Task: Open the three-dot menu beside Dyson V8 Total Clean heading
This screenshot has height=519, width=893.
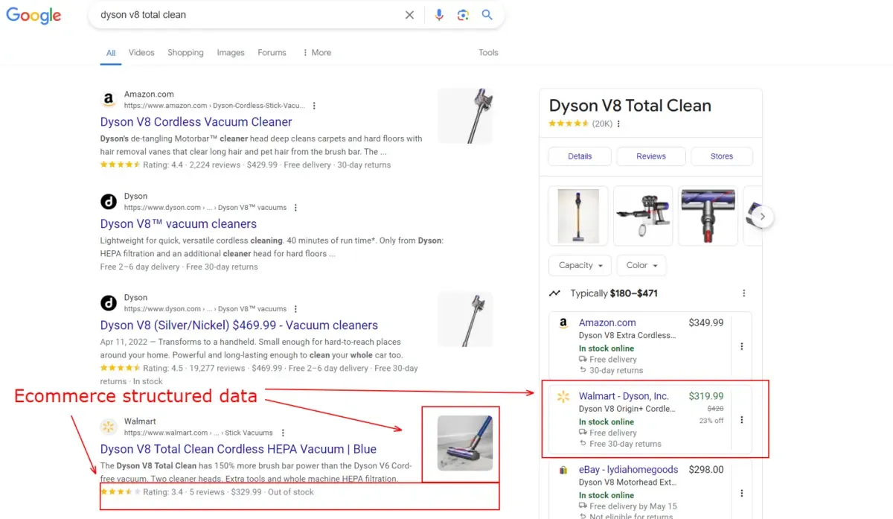Action: [x=619, y=123]
